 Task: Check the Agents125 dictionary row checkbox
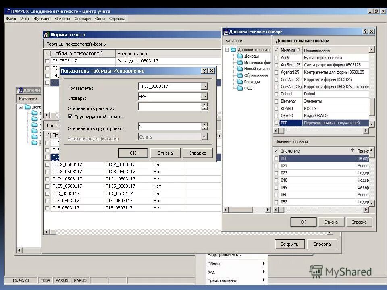(277, 72)
